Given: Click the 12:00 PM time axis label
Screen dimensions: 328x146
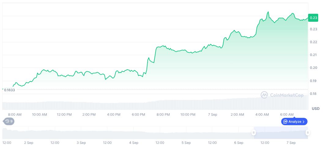Looking at the screenshot, I should (x=64, y=114).
